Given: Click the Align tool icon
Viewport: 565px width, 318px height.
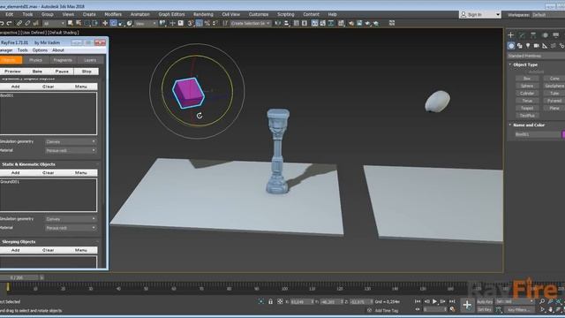Looking at the screenshot, I should [286, 23].
